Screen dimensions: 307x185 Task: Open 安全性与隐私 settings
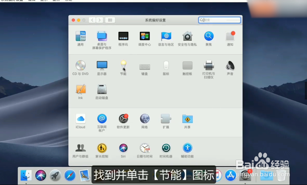(x=187, y=36)
